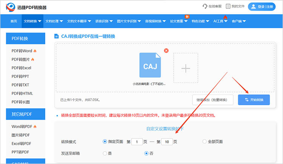This screenshot has height=164, width=283.
Task: Open the 图片转PDF sidebar link
Action: coord(21,135)
